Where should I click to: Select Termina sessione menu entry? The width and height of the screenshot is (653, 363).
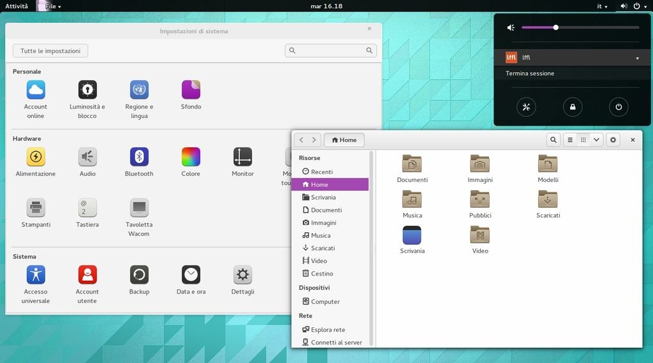(530, 73)
